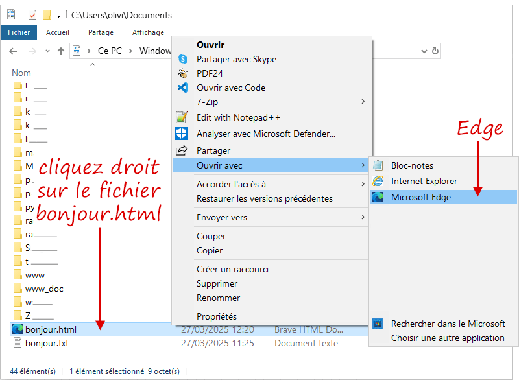
Task: Click the PDF24 sheep icon
Action: (183, 73)
